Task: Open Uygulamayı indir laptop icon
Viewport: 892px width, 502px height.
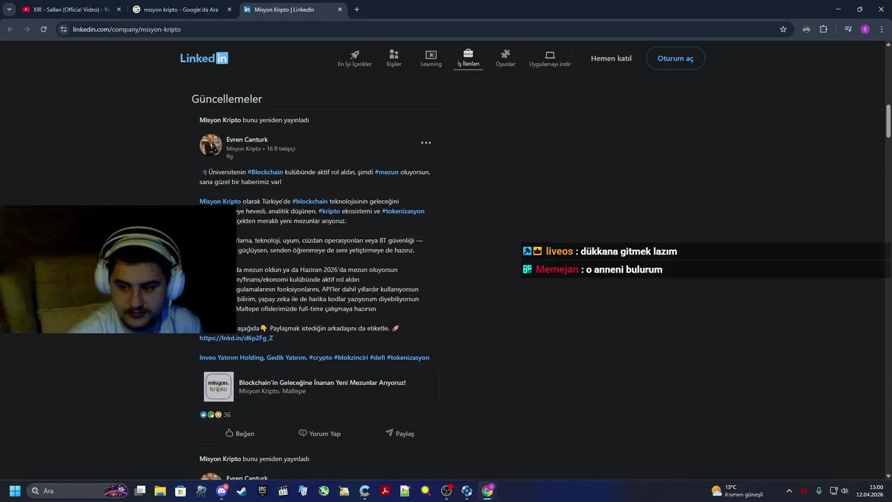Action: tap(550, 54)
